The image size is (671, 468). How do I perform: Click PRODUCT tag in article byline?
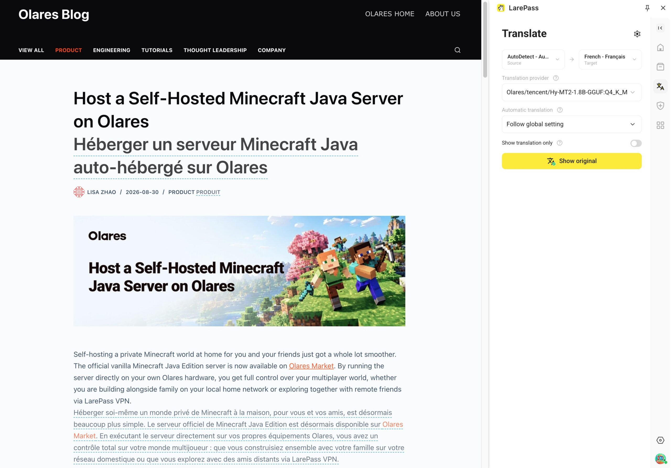tap(181, 192)
